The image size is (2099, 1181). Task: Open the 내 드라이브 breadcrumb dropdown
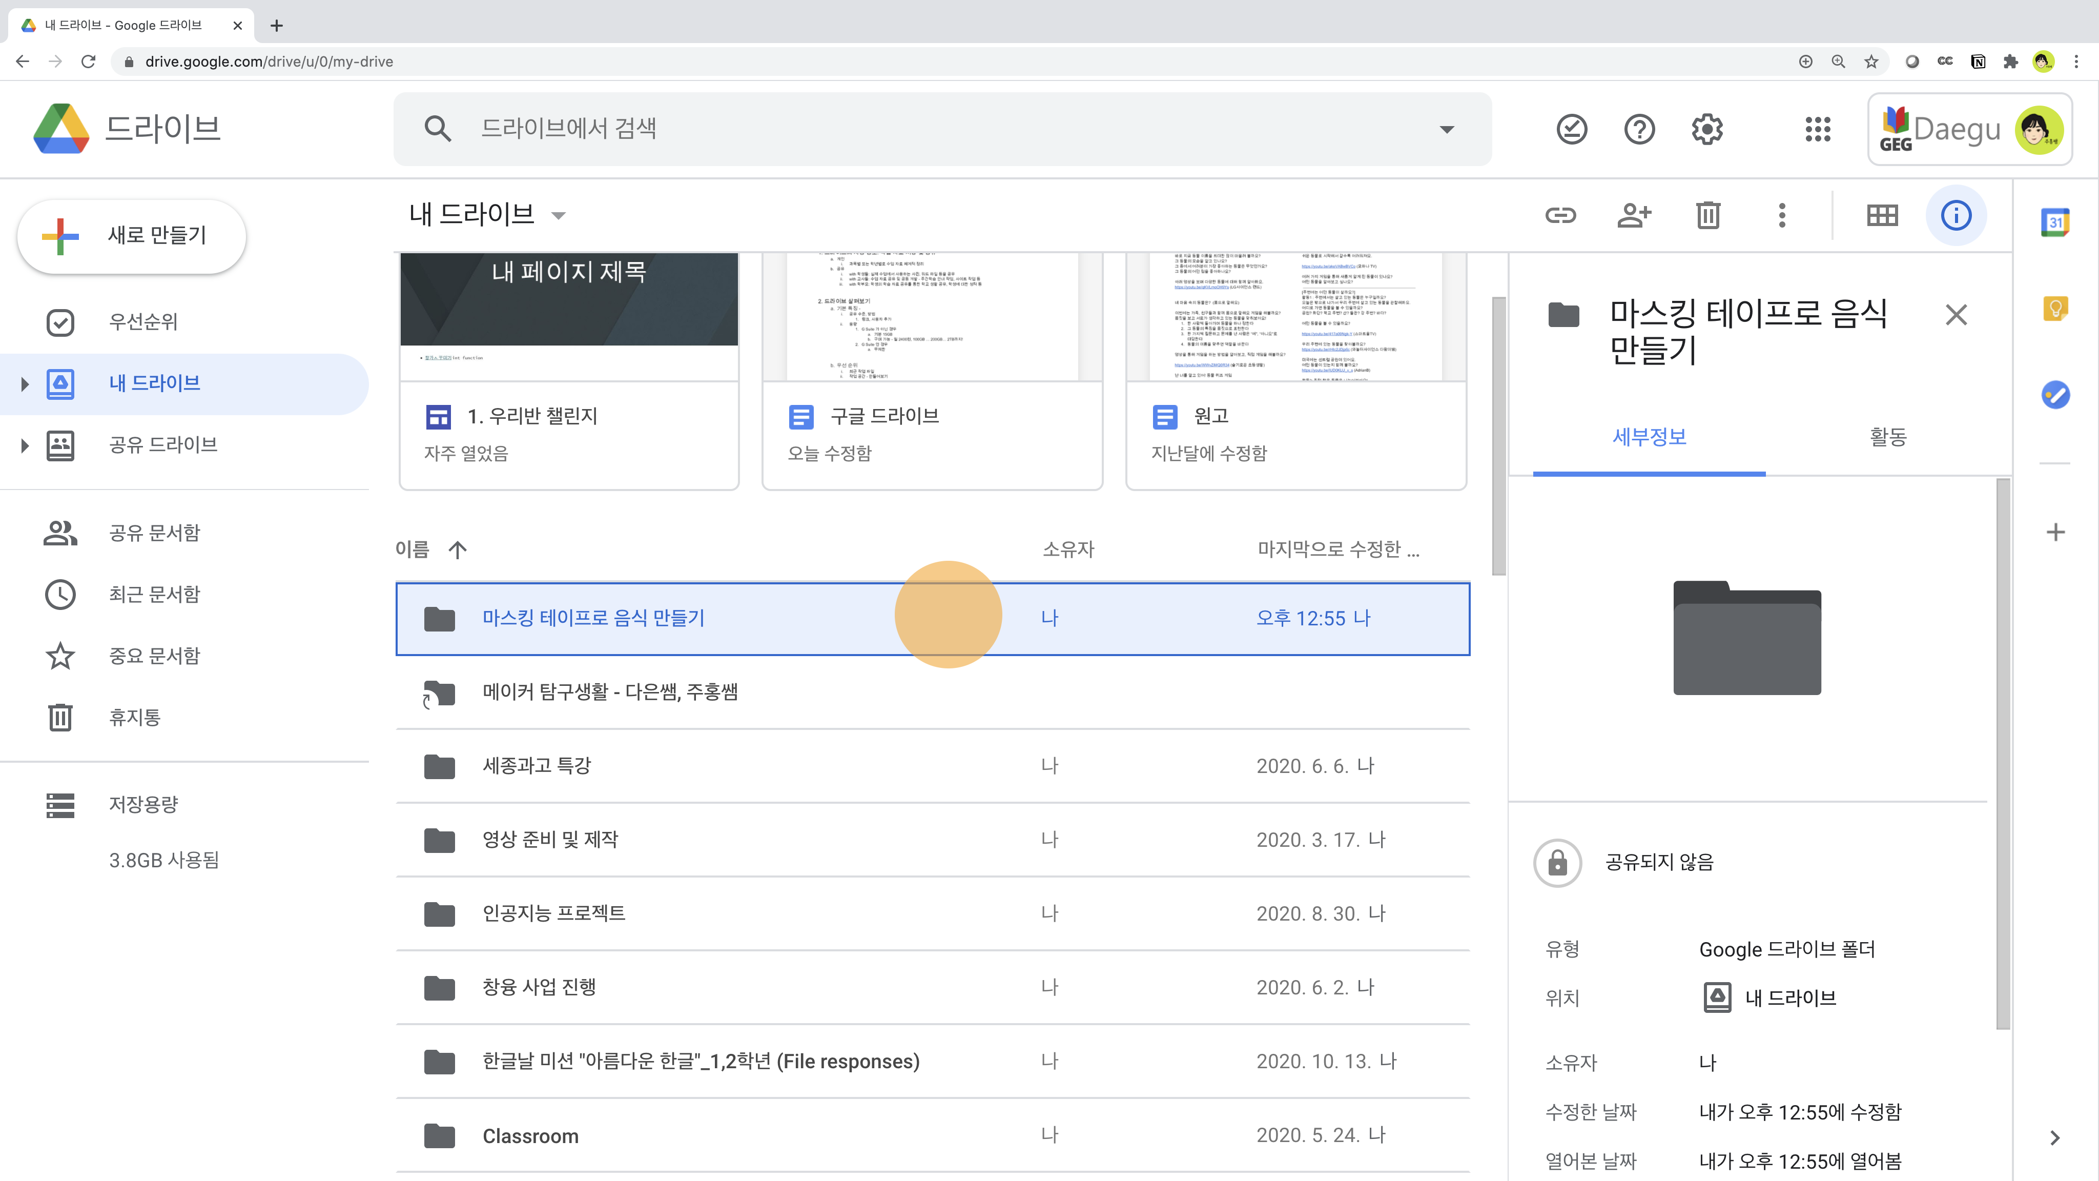tap(558, 216)
